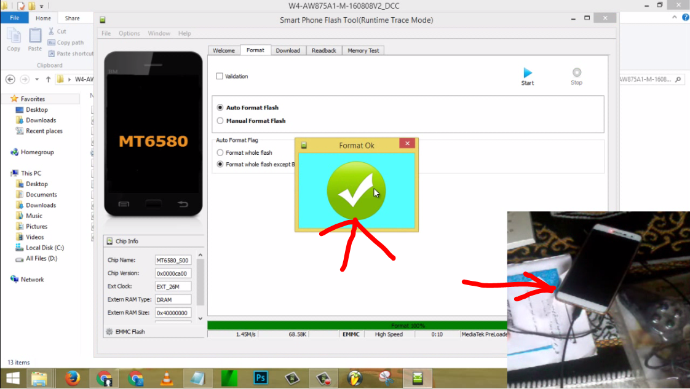Click the EMMC Flash gear icon

[x=109, y=331]
